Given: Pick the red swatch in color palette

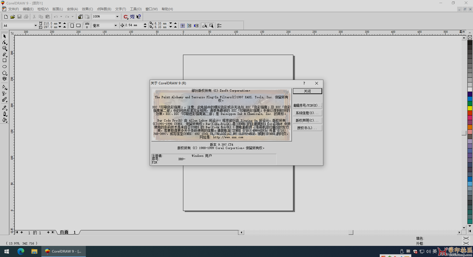Looking at the screenshot, I should [x=470, y=113].
